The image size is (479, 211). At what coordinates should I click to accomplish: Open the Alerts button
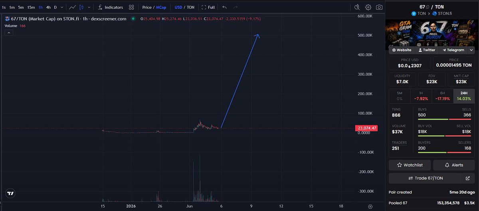click(454, 165)
